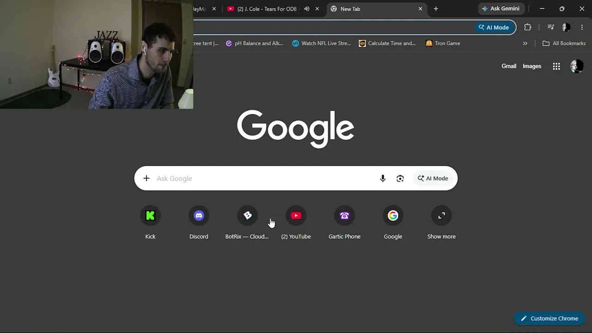The width and height of the screenshot is (592, 333).
Task: Start voice search with the microphone icon
Action: point(382,179)
